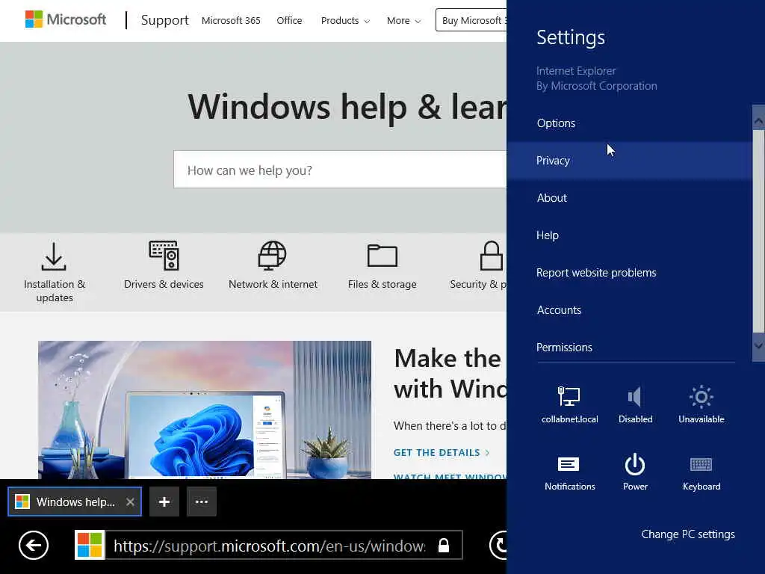Image resolution: width=765 pixels, height=574 pixels.
Task: Click the Support link in header
Action: (x=164, y=20)
